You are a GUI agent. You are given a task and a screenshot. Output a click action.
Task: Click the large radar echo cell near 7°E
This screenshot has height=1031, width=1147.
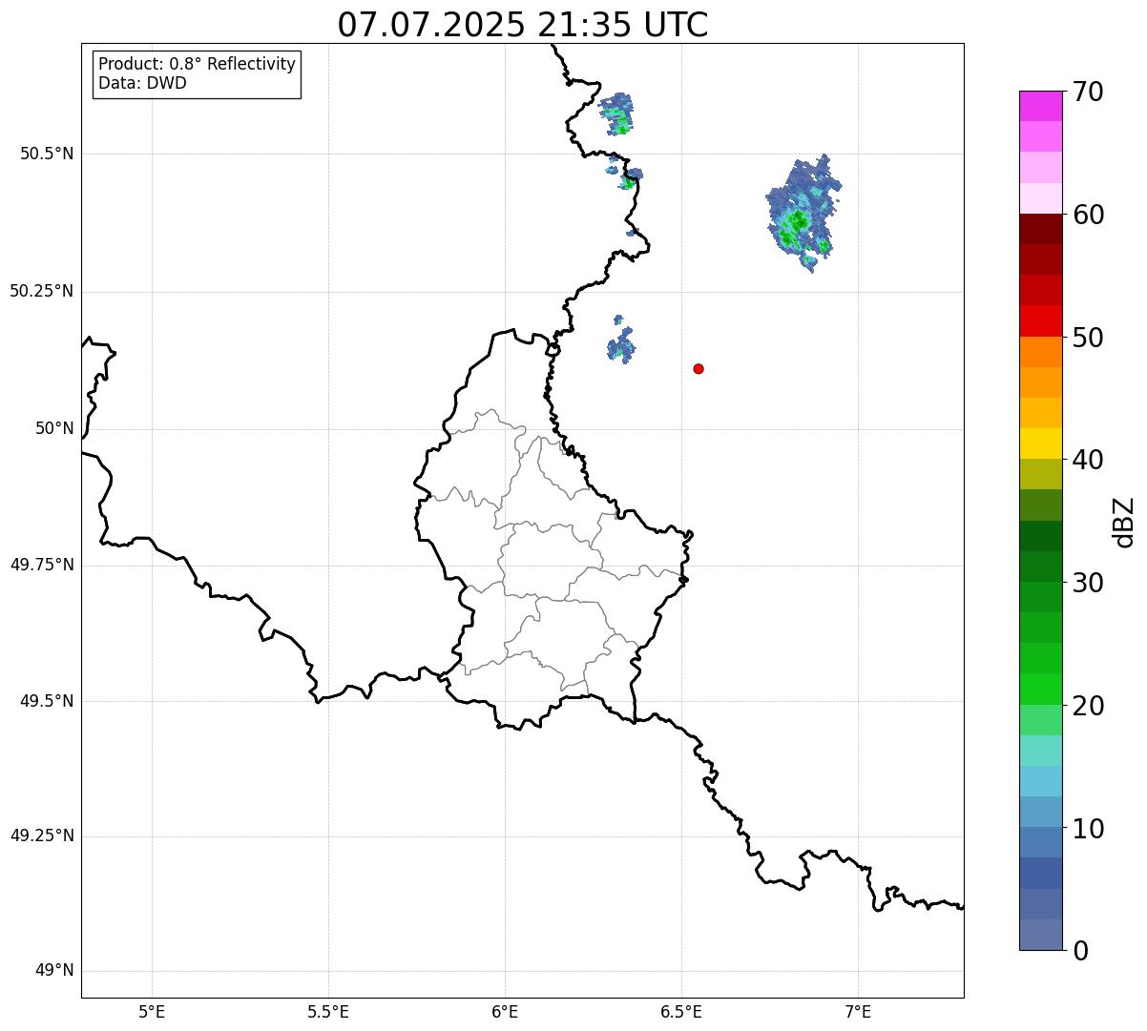click(803, 215)
